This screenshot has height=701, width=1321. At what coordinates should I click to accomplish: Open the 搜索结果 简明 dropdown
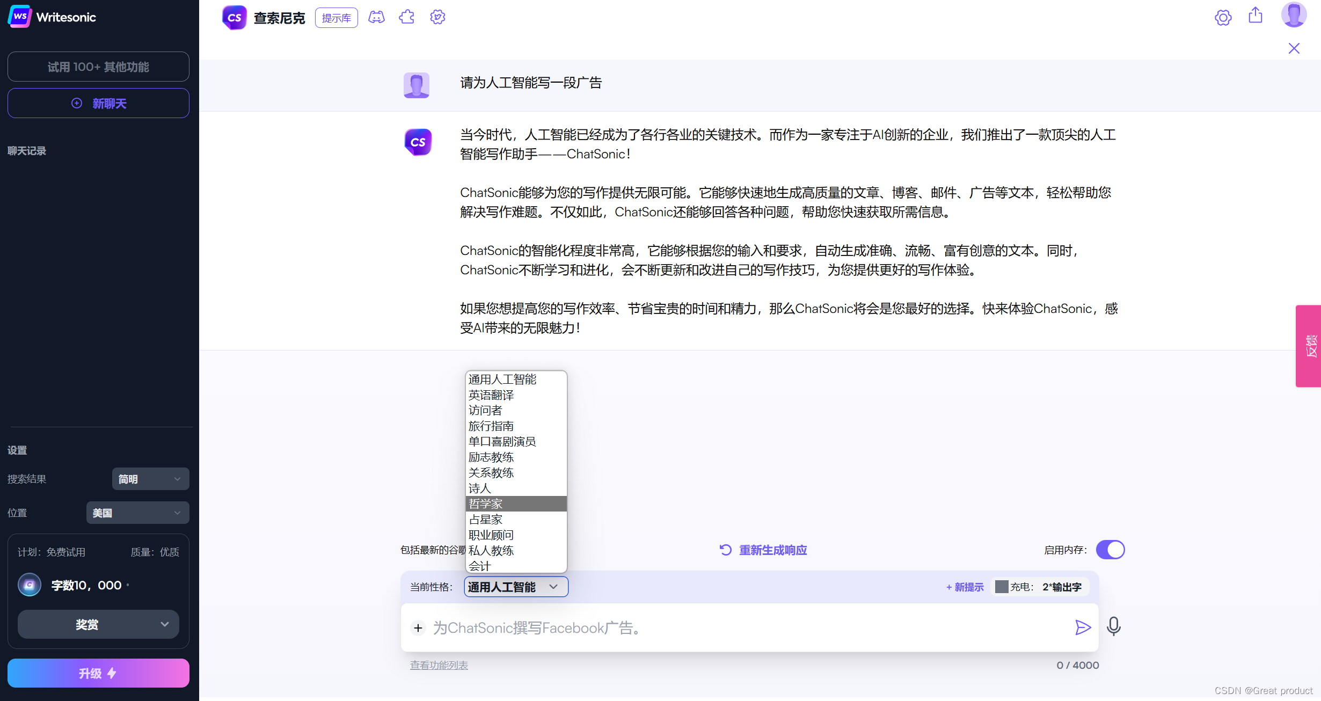coord(150,479)
